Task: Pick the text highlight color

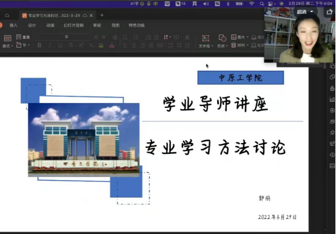Action: pos(101,45)
